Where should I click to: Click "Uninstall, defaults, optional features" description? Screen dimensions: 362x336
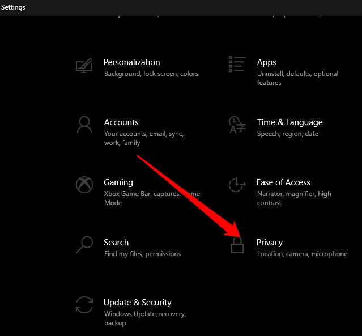coord(298,78)
